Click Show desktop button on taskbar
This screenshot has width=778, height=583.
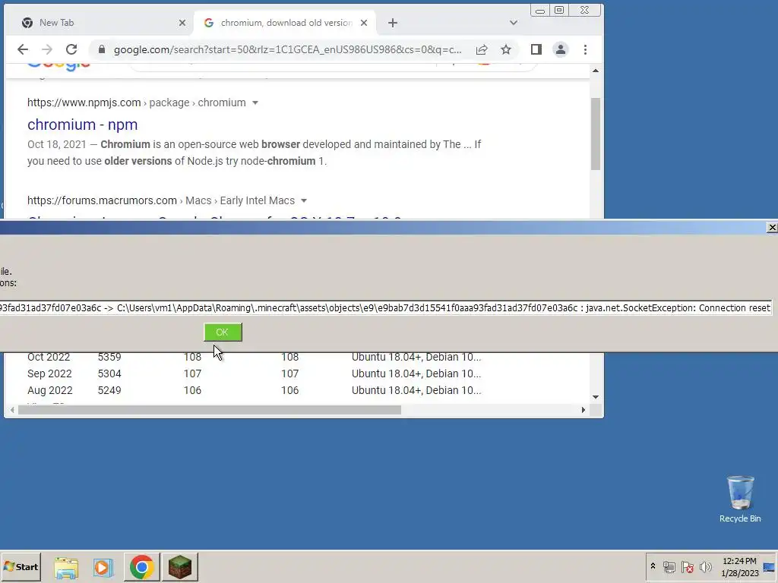pos(770,566)
